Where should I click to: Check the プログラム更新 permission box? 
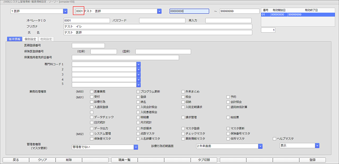(138, 91)
